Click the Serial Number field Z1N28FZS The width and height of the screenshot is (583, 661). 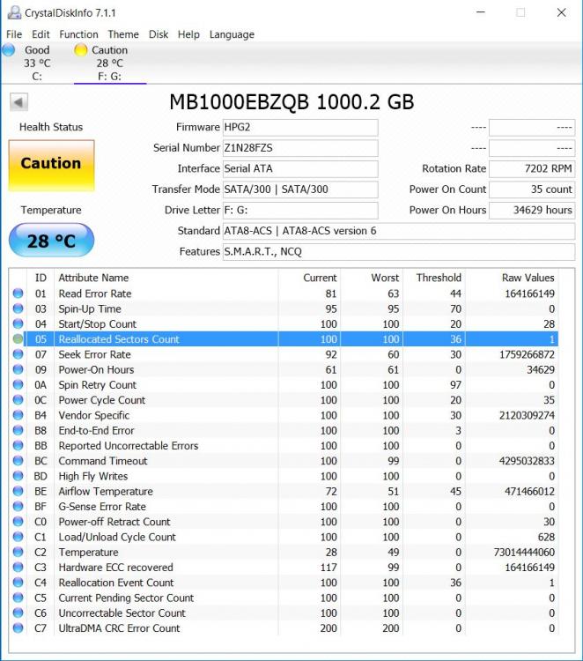point(300,148)
